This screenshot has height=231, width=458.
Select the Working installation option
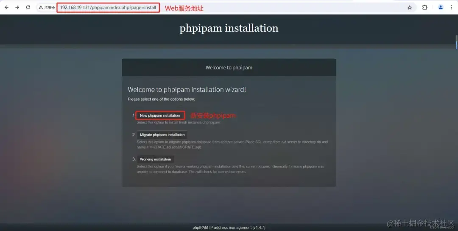coord(155,159)
